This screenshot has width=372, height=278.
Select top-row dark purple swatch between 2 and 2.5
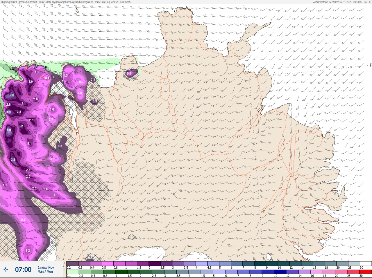click(155, 263)
